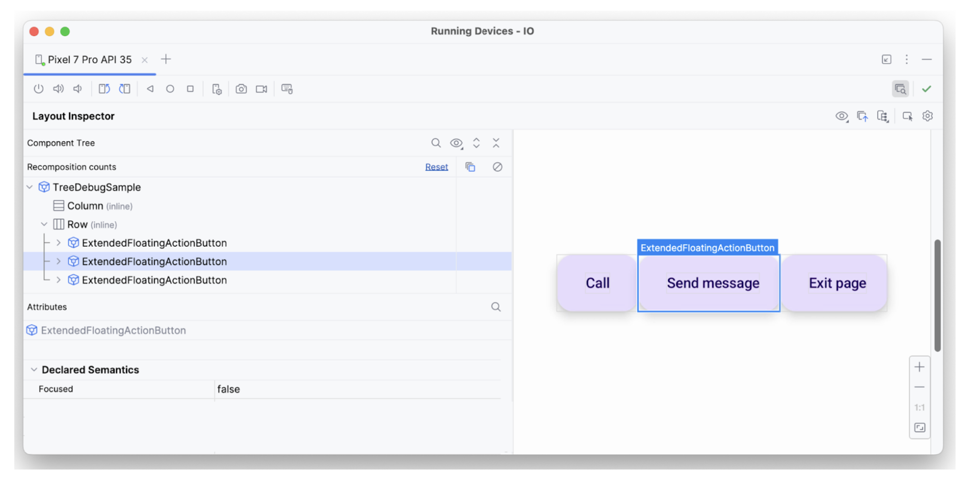The height and width of the screenshot is (480, 967).
Task: Take a screenshot with the camera icon
Action: (x=241, y=89)
